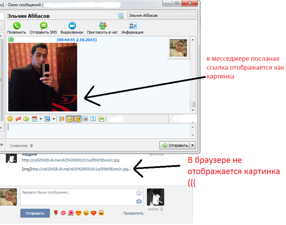This screenshot has height=225, width=286.
Task: Click the Андрей sender name in browser
Action: coord(29,155)
